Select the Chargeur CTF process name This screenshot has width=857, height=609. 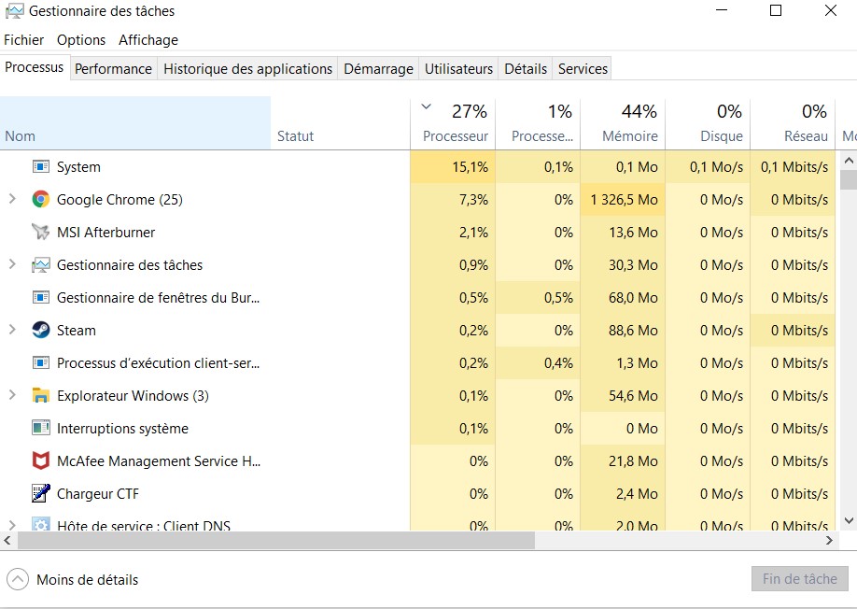pos(98,494)
